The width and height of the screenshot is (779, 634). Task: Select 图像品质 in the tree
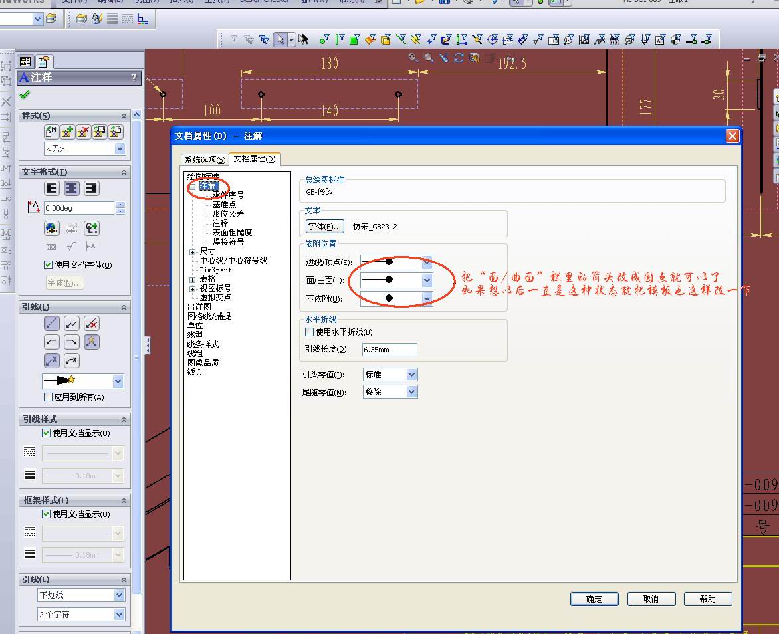click(203, 362)
